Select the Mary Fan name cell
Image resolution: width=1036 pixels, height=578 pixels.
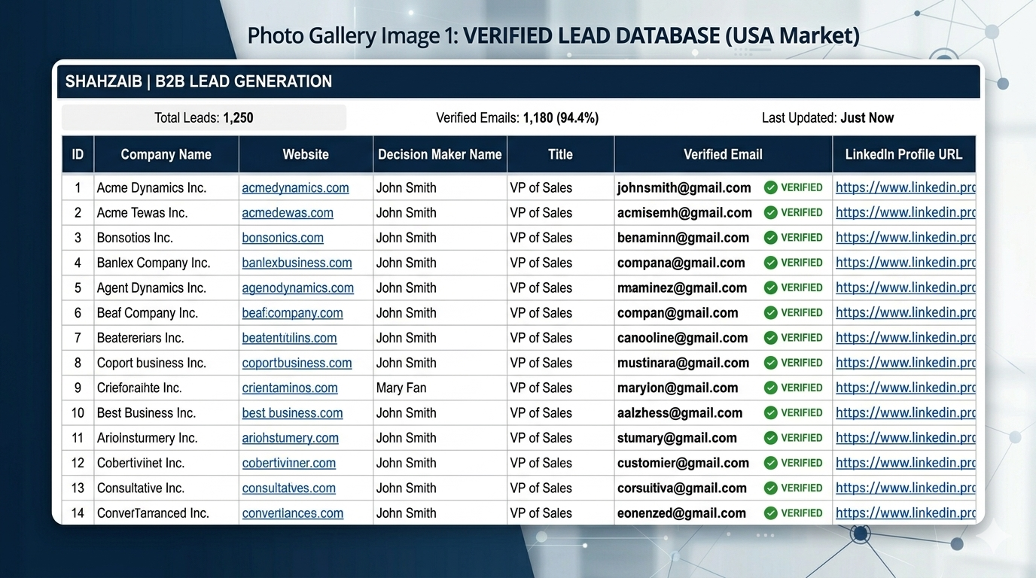[401, 388]
